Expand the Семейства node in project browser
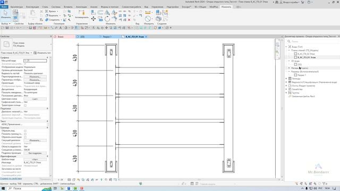The height and width of the screenshot is (191, 340). [286, 89]
